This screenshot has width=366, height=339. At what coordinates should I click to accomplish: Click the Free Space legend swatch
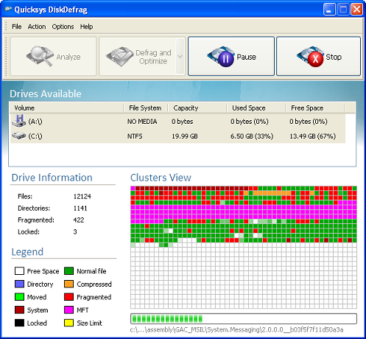[19, 271]
